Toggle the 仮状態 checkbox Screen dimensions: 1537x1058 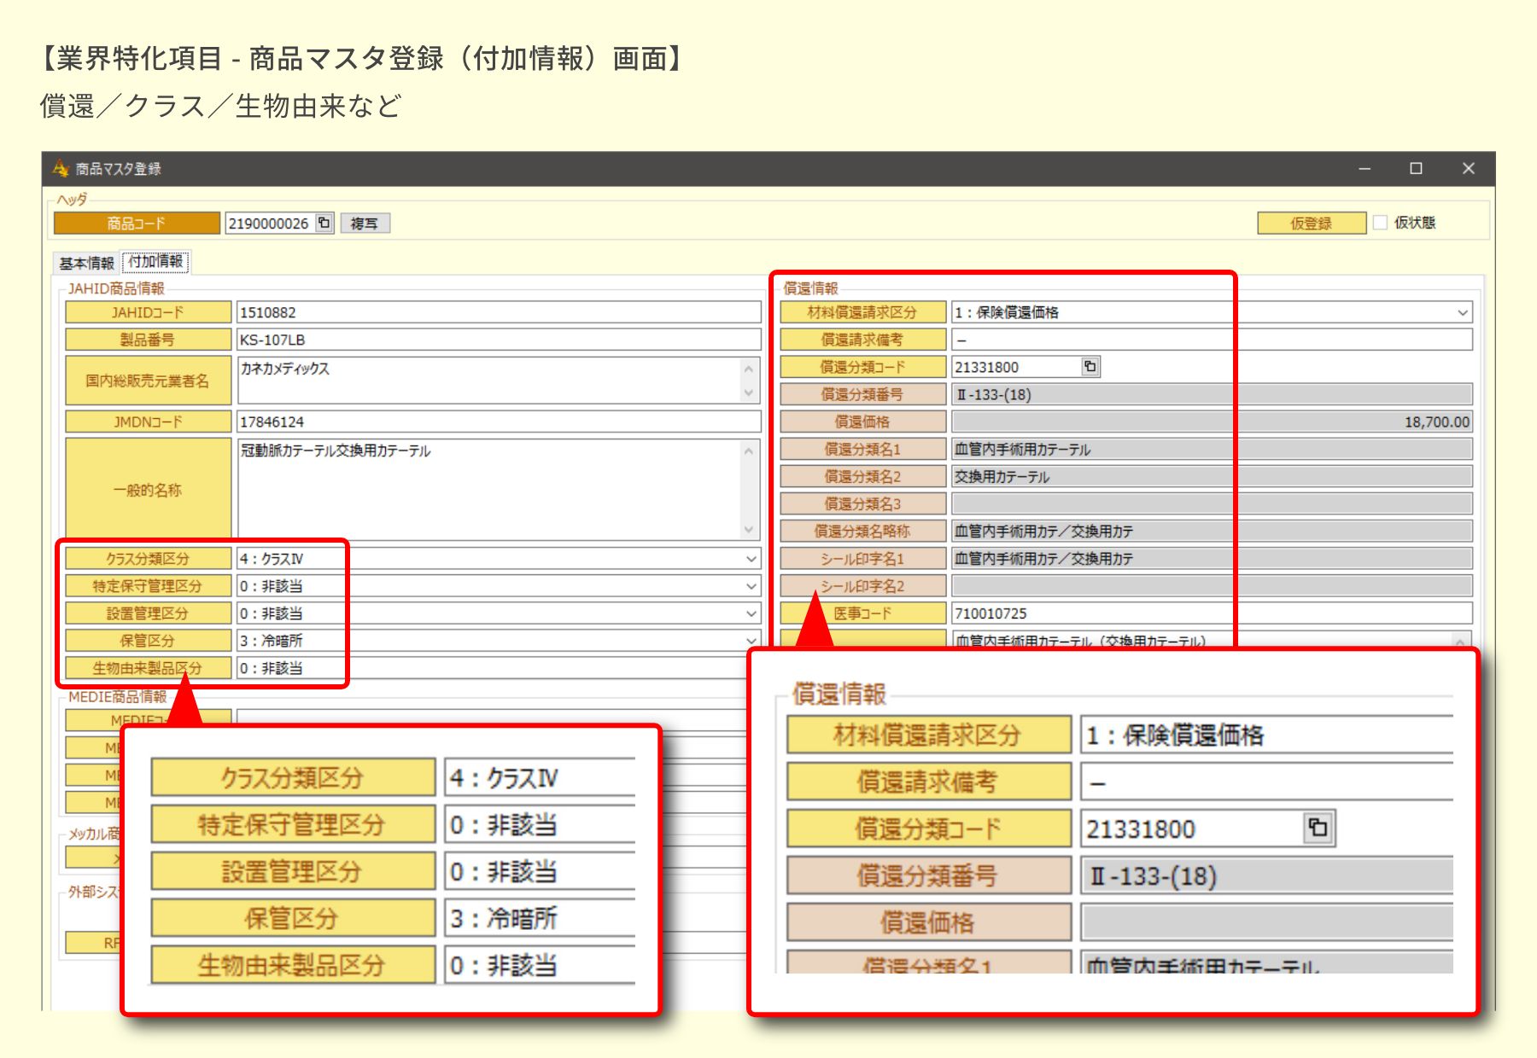(x=1380, y=223)
